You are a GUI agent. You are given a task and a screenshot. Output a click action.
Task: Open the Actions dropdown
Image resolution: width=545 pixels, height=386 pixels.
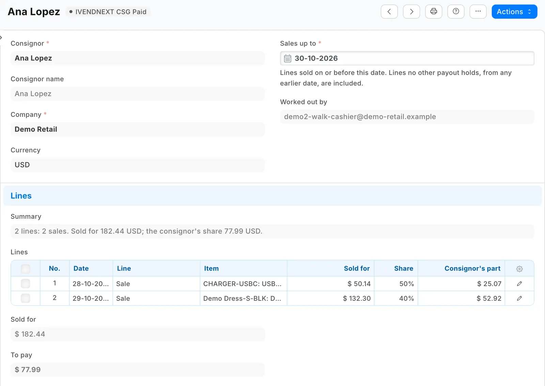[514, 12]
